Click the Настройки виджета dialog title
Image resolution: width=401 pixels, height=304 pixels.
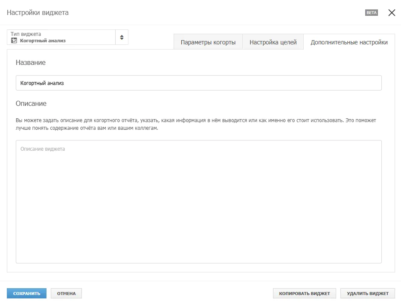38,12
